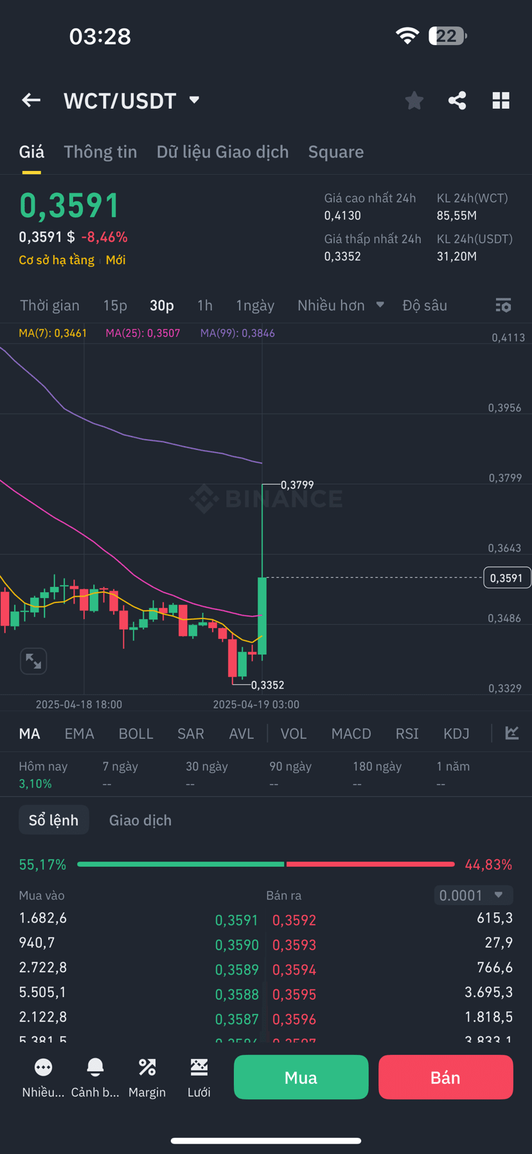Open the grid layout icon
The image size is (532, 1154).
click(x=501, y=100)
